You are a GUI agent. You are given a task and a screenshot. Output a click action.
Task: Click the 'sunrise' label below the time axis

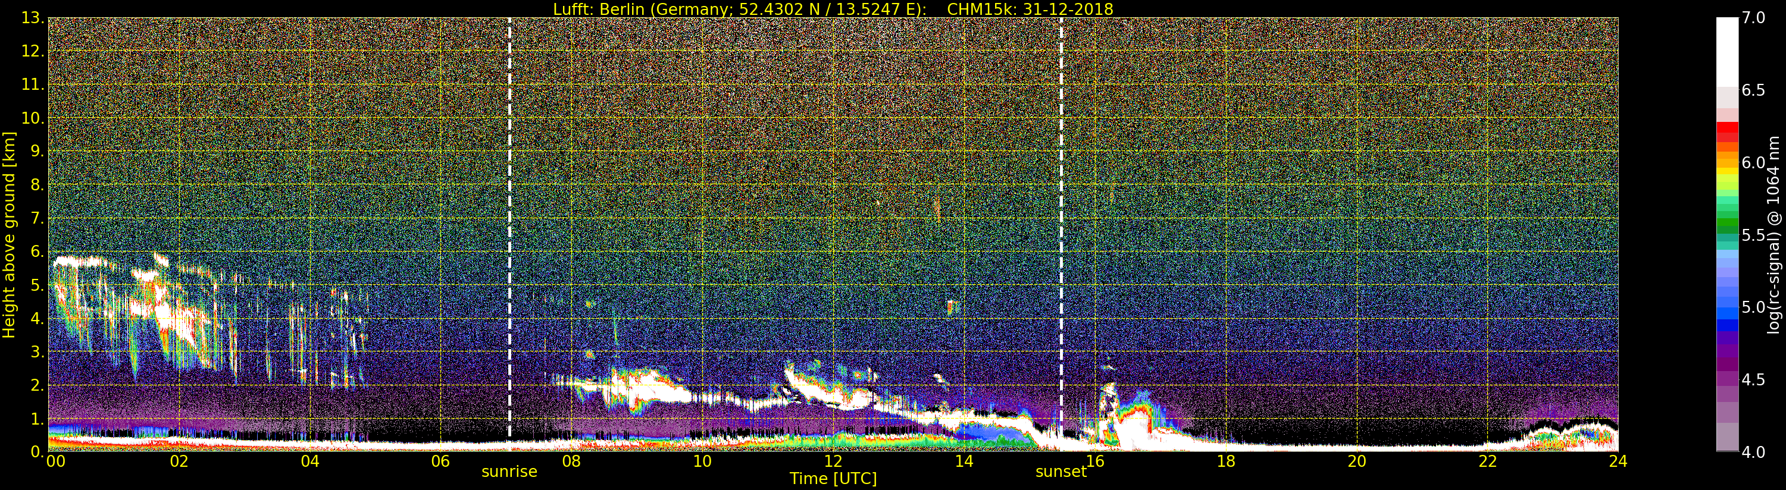click(509, 472)
